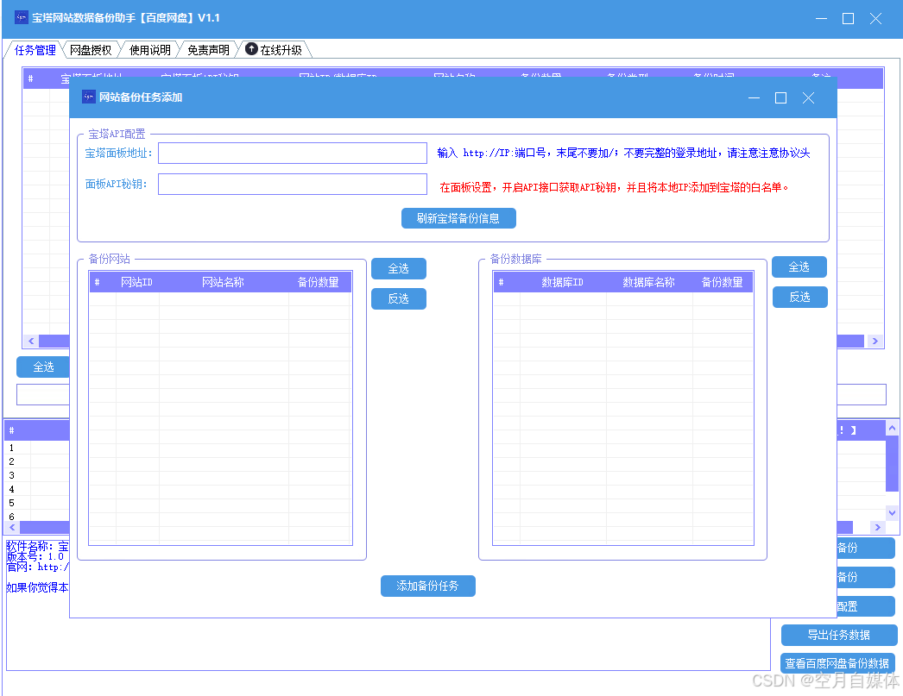View the 免责声明 tab
Image resolution: width=903 pixels, height=696 pixels.
(208, 50)
